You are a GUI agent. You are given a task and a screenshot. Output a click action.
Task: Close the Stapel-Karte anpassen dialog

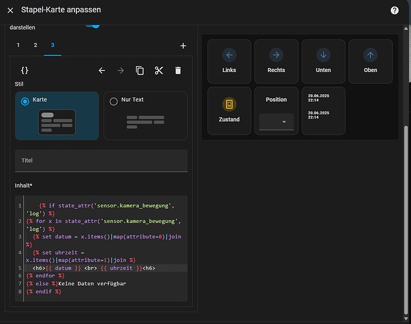pyautogui.click(x=10, y=10)
